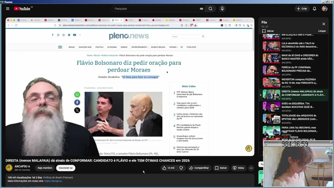Image resolution: width=334 pixels, height=188 pixels.
Task: Click POLÍTICA nav item on pleno.news
Action: (99, 47)
